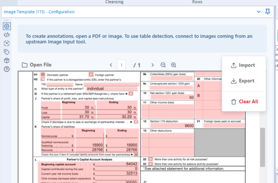Click the vertical scrollbar of document viewer

(263, 147)
